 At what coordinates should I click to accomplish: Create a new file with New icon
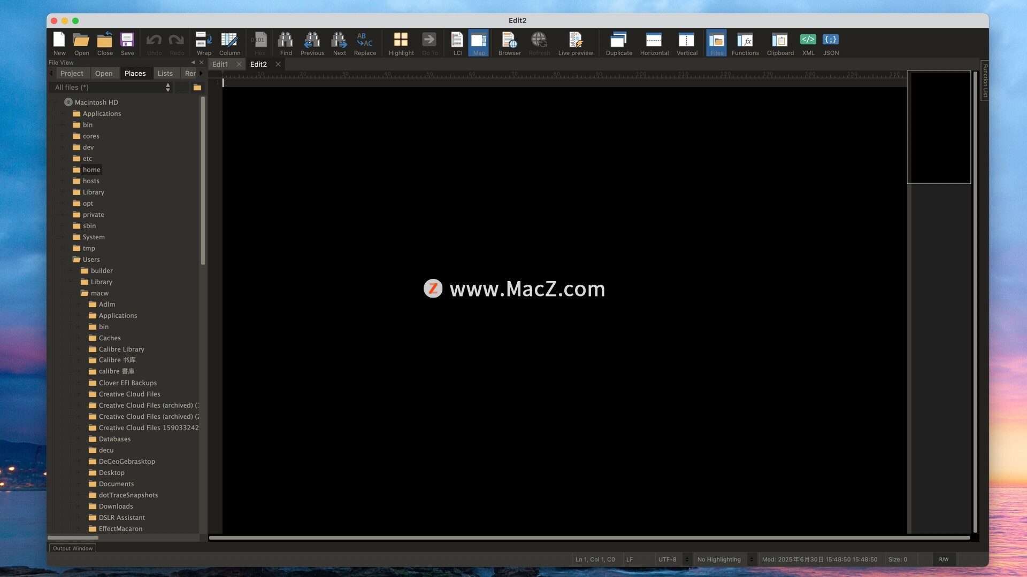[59, 43]
